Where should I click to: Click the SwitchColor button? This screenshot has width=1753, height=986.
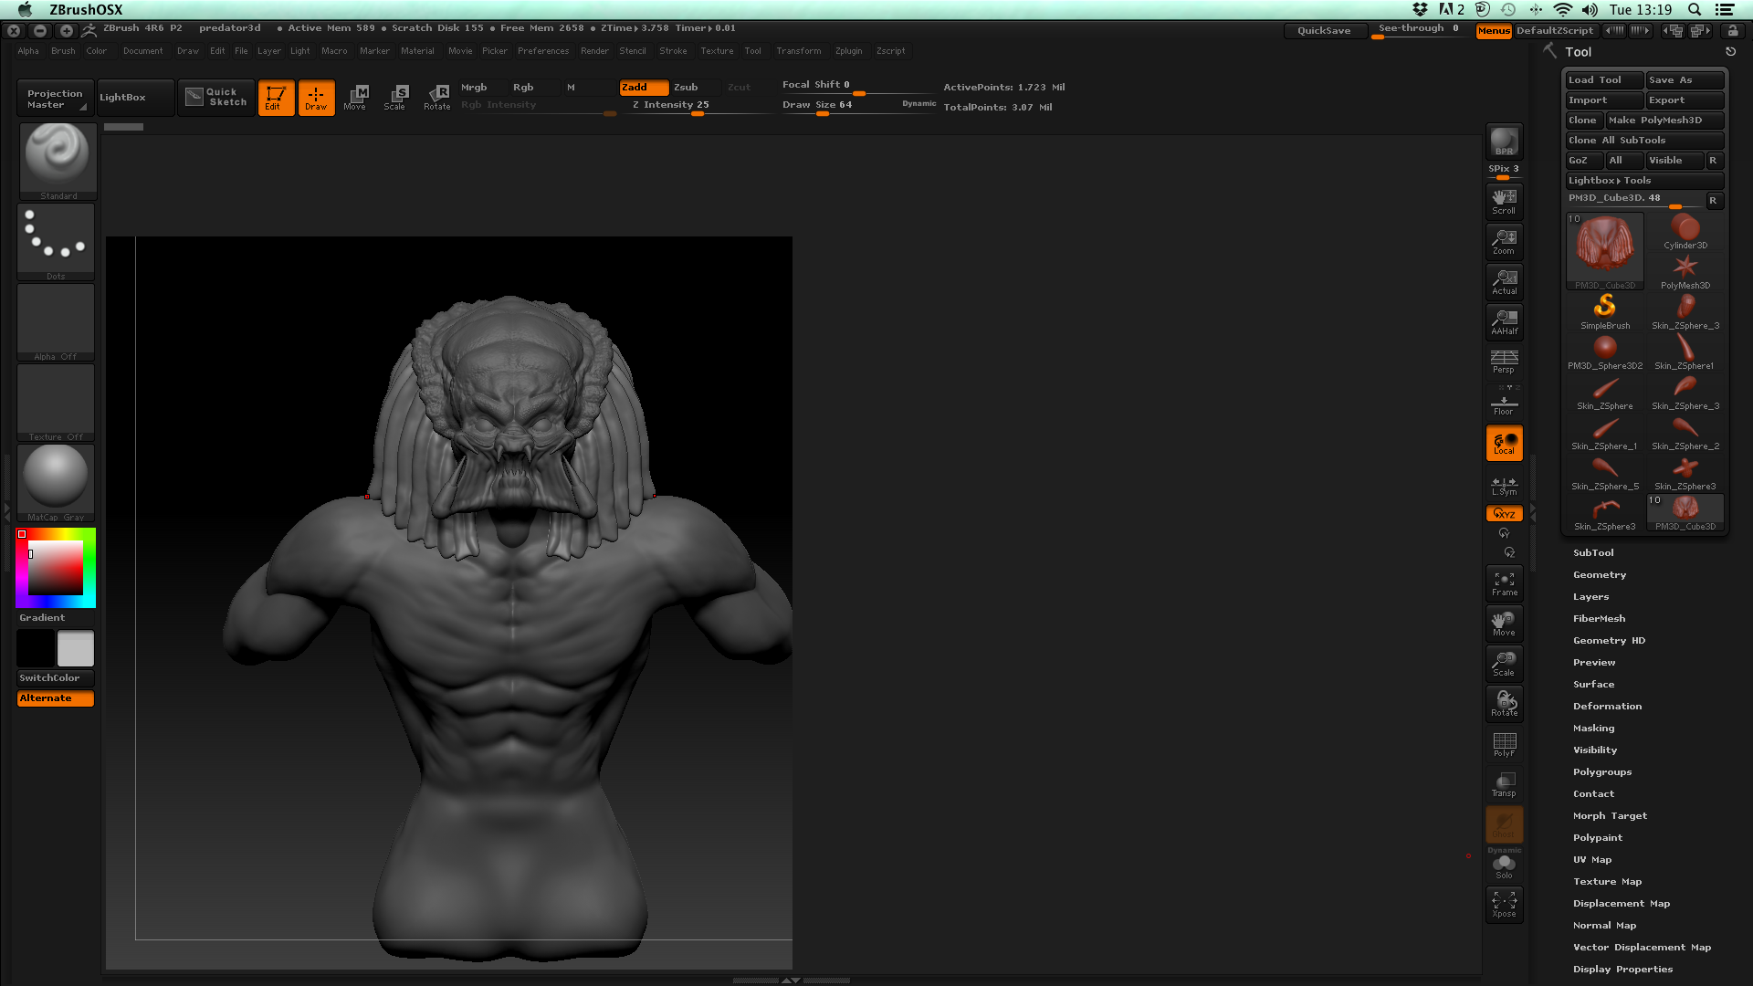(x=56, y=678)
